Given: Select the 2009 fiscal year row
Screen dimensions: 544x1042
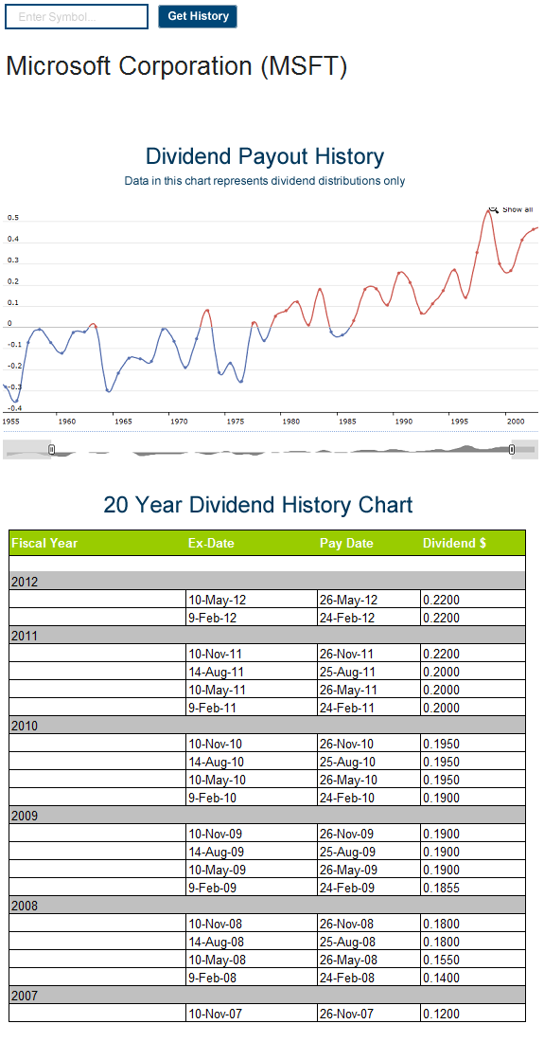Looking at the screenshot, I should pos(268,816).
